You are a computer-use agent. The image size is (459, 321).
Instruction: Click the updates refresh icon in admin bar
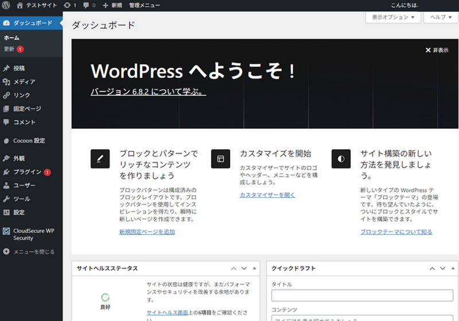(67, 5)
